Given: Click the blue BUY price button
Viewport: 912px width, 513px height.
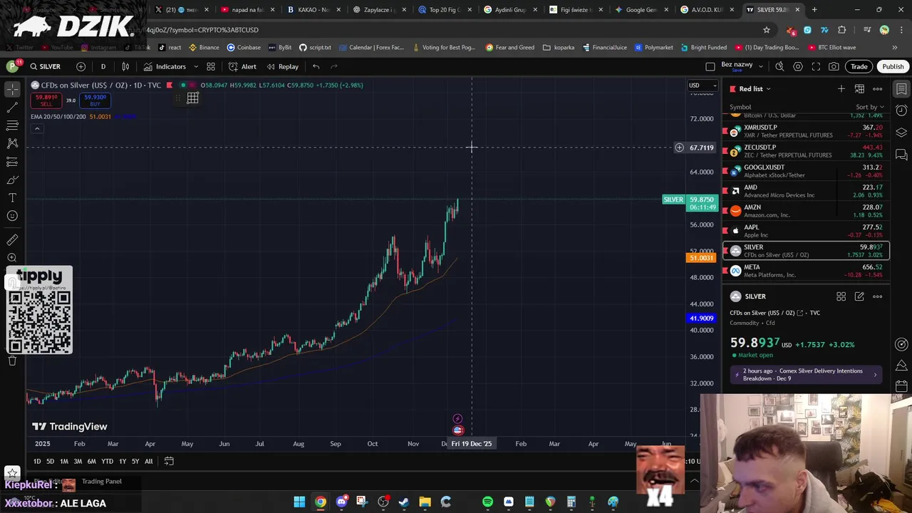Looking at the screenshot, I should pos(95,100).
